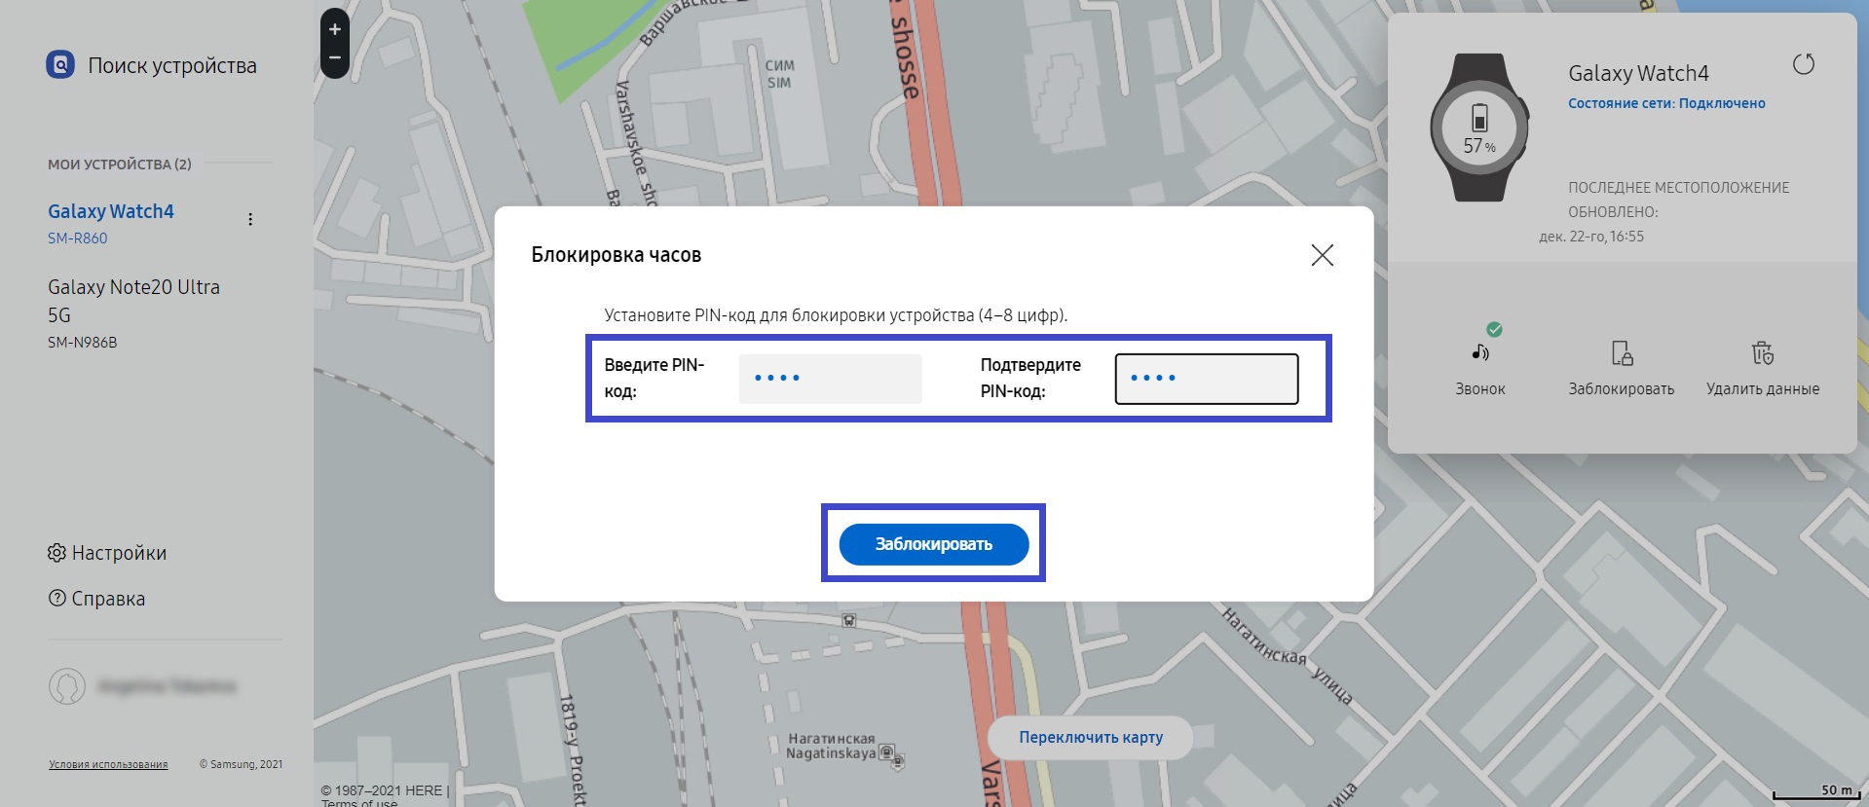Open Справка help
The width and height of the screenshot is (1869, 807).
(x=96, y=599)
